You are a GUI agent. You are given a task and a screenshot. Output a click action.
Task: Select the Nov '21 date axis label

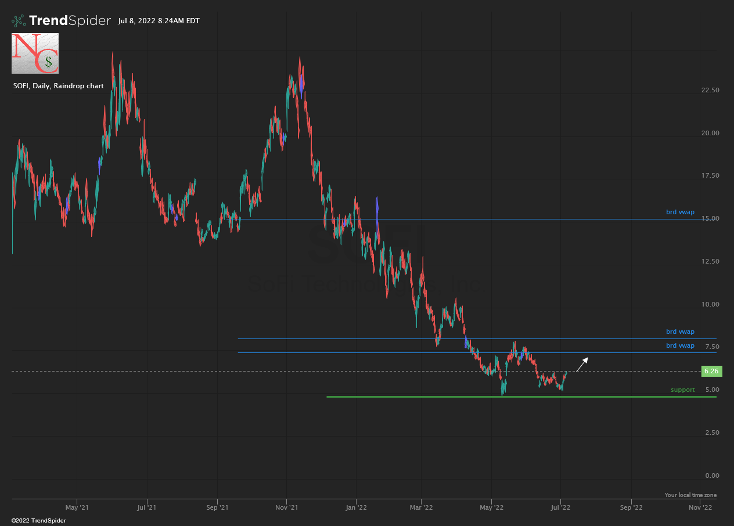[286, 507]
